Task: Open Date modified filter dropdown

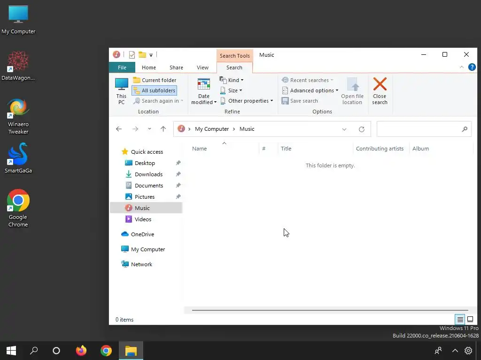Action: pos(204,91)
